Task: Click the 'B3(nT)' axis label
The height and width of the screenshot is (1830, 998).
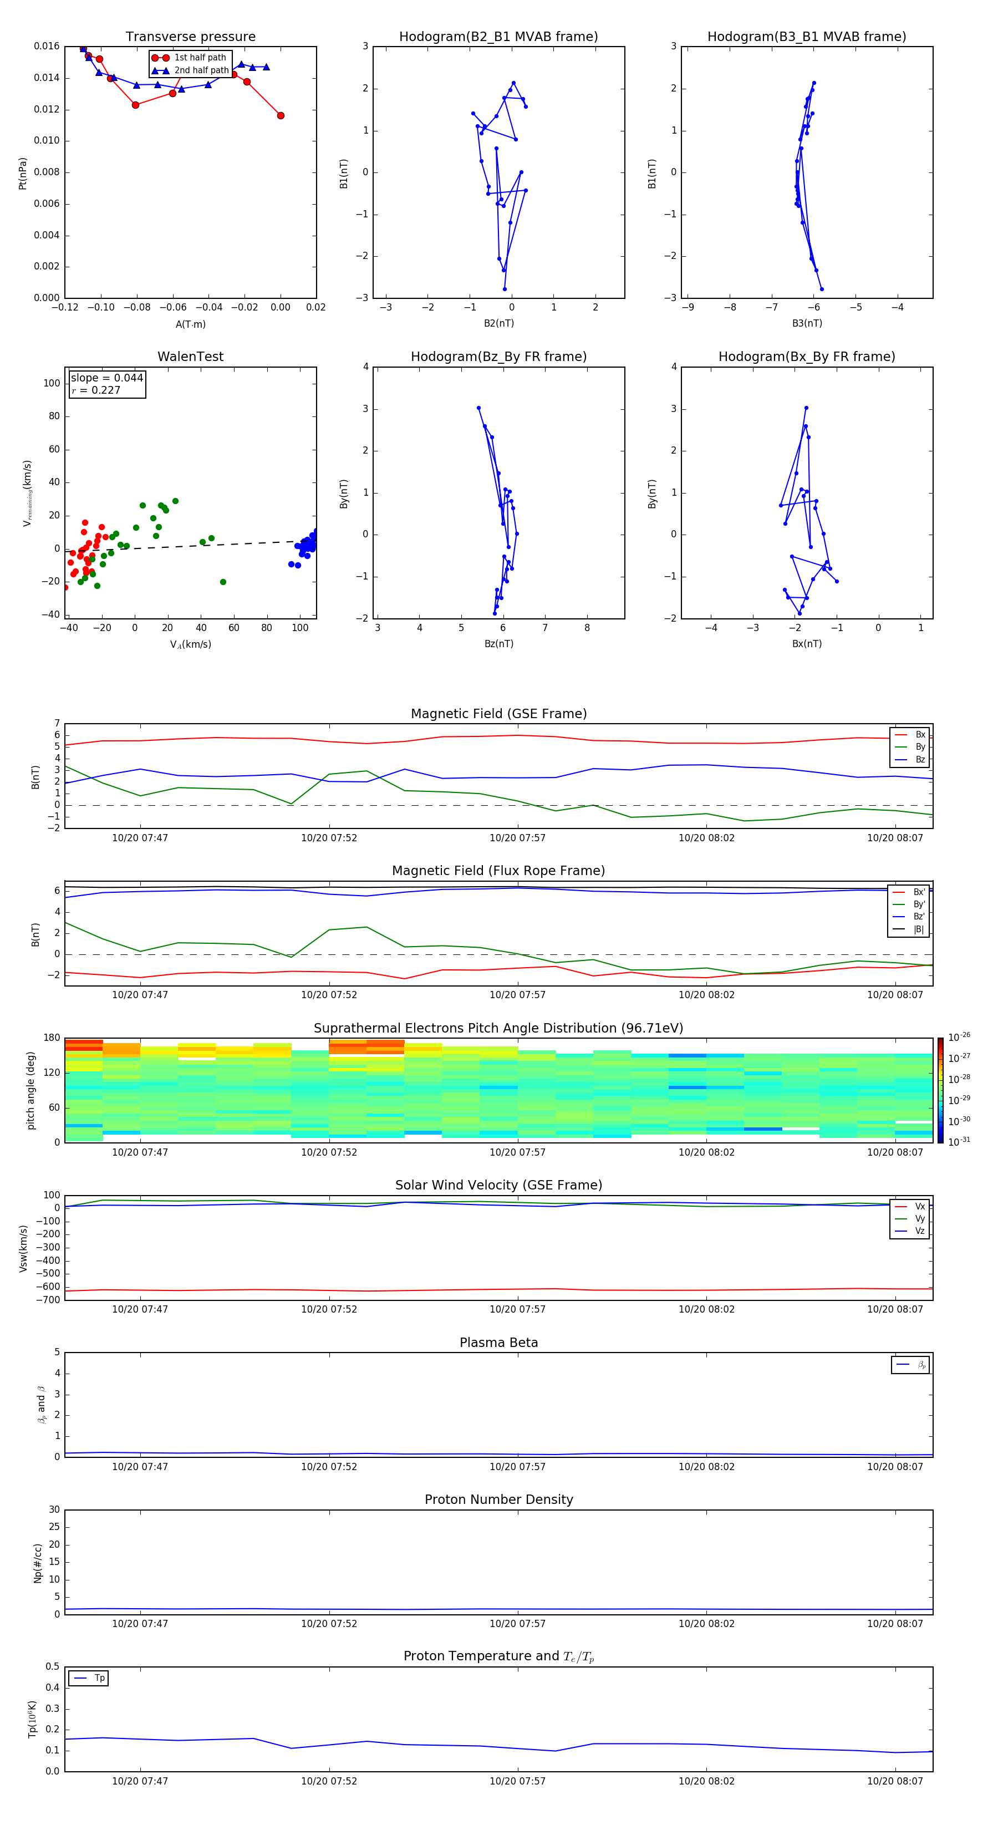Action: [x=807, y=323]
